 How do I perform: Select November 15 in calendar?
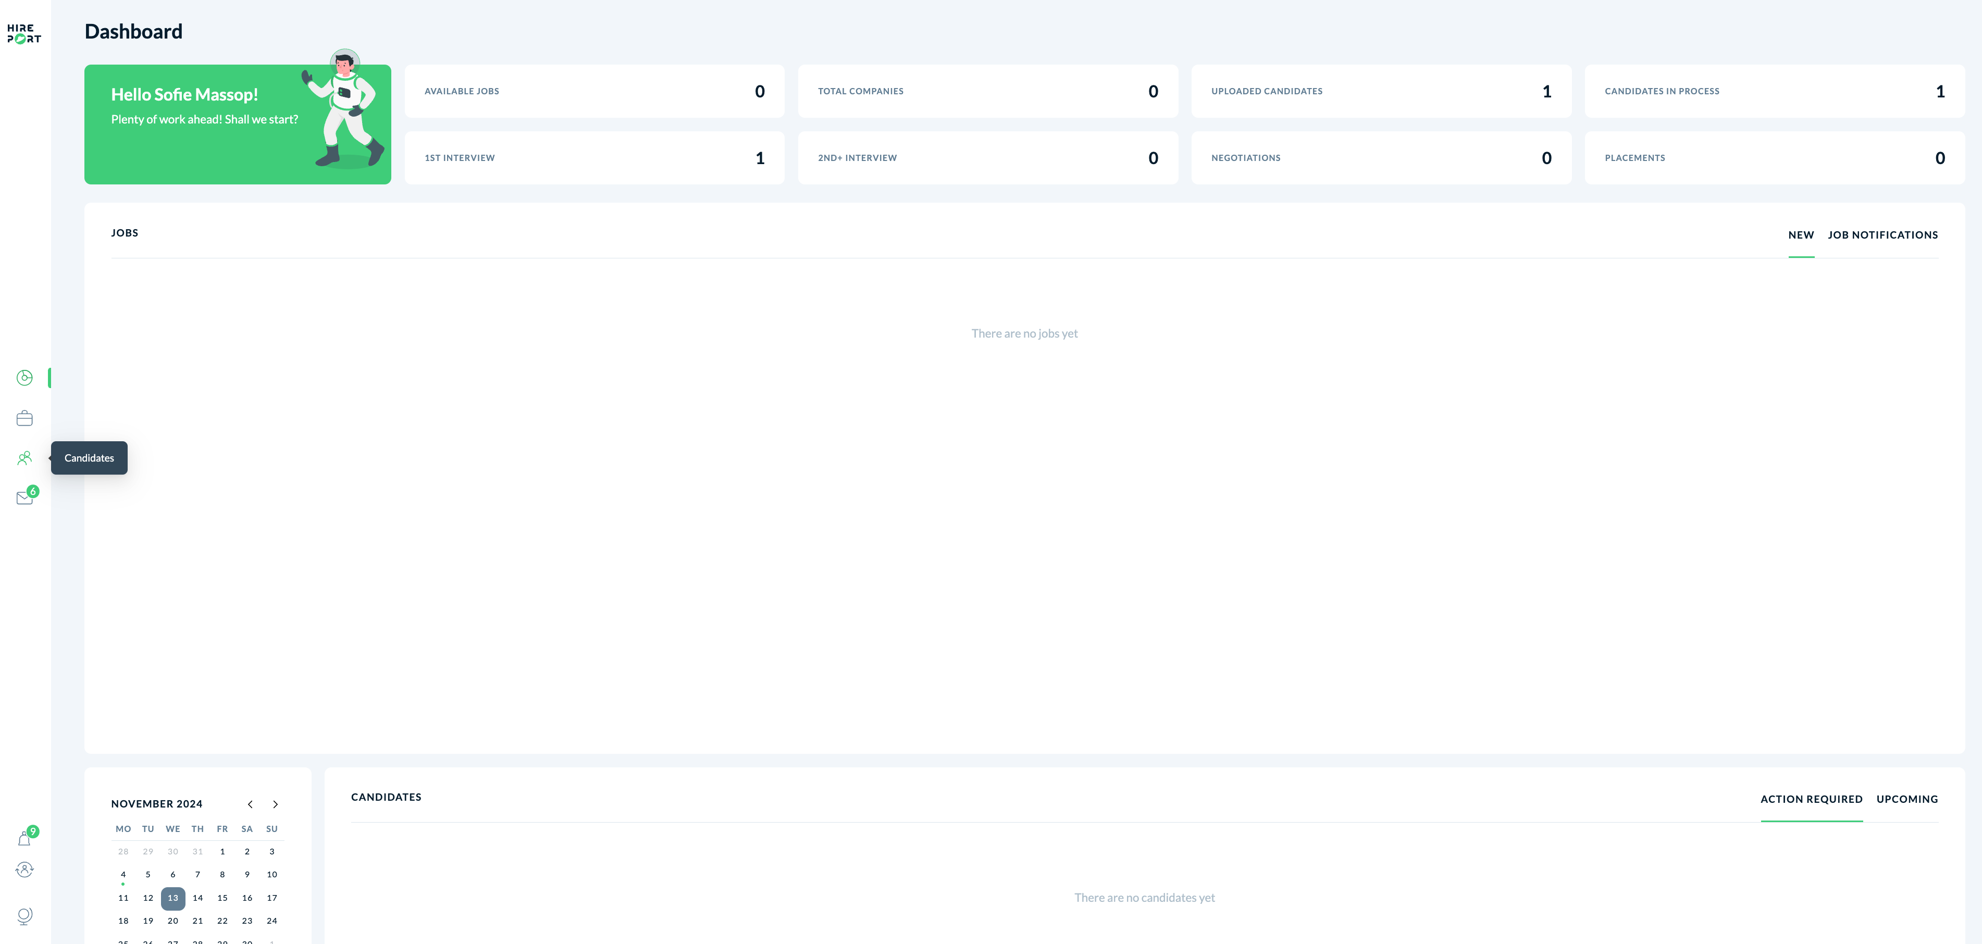tap(222, 898)
